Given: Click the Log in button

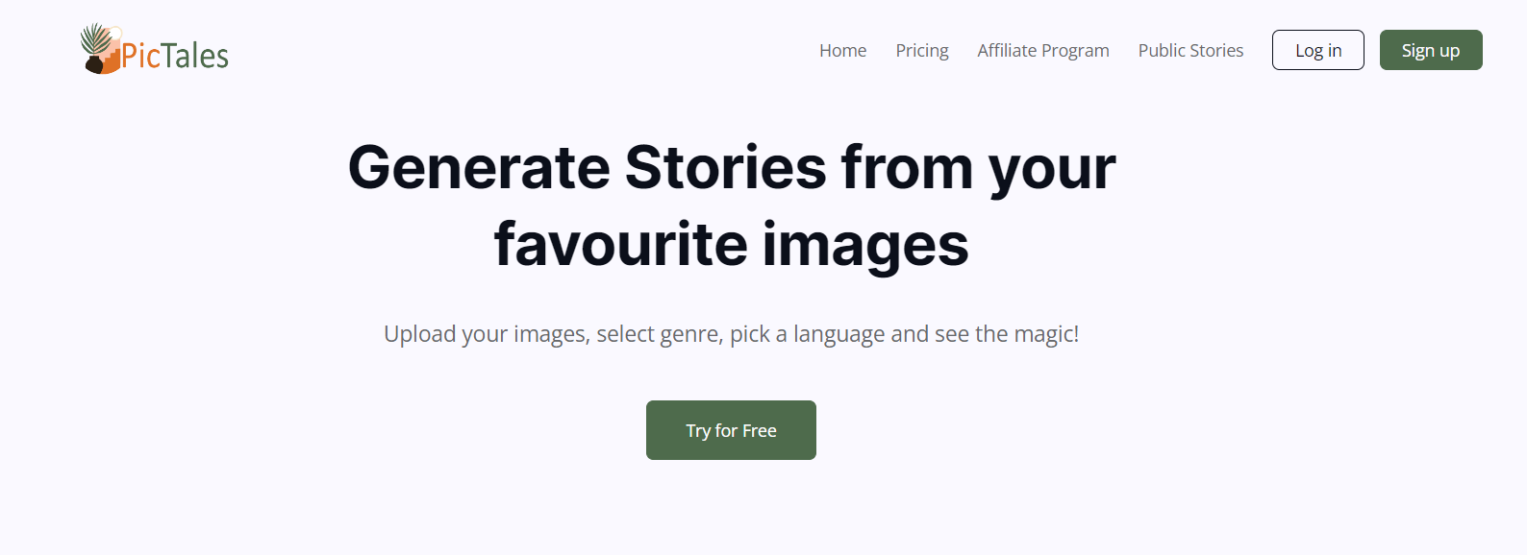Looking at the screenshot, I should point(1317,50).
